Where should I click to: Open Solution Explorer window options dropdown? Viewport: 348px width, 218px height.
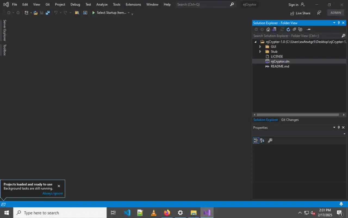click(x=334, y=23)
